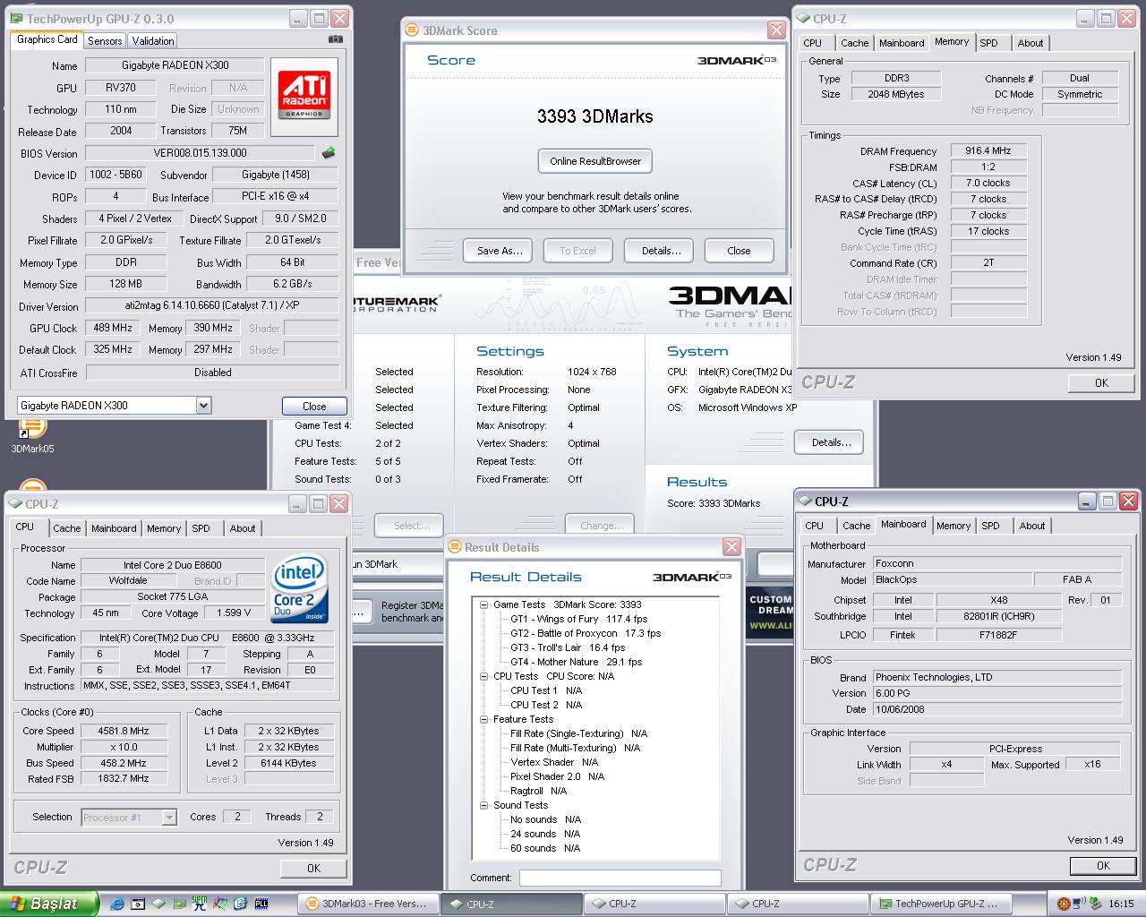Click the Chipset X48 value in Mainboard window
Screen dimensions: 1146x917
pyautogui.click(x=998, y=600)
